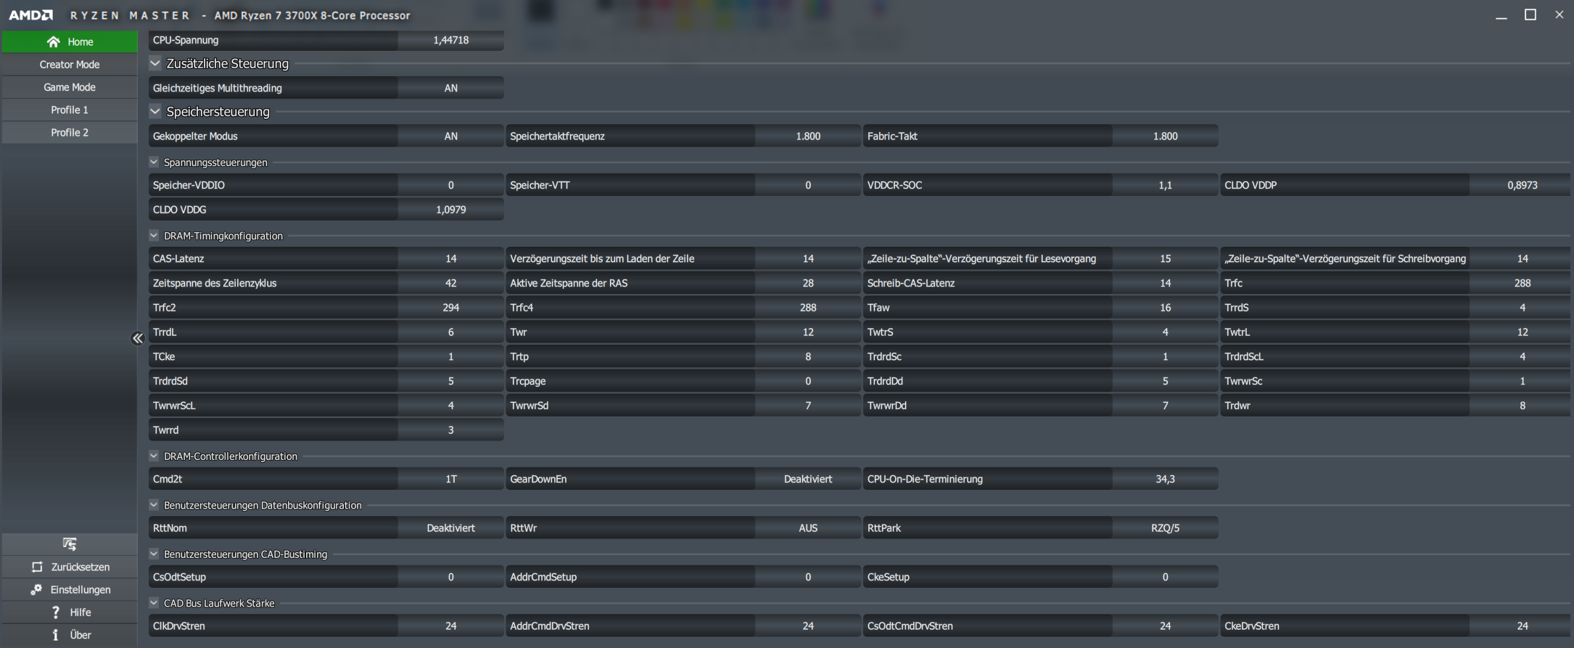Collapse the Zusätzliche Steuerung section
Screen dimensions: 1574x648
point(155,63)
